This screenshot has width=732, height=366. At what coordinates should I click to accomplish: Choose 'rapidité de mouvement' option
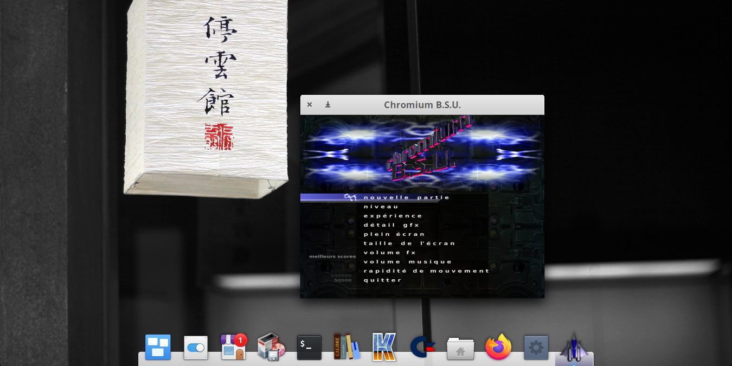(426, 271)
